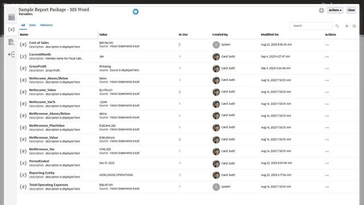The image size is (364, 205).
Task: Click the Jan value for CurrentMonth
Action: (x=102, y=56)
